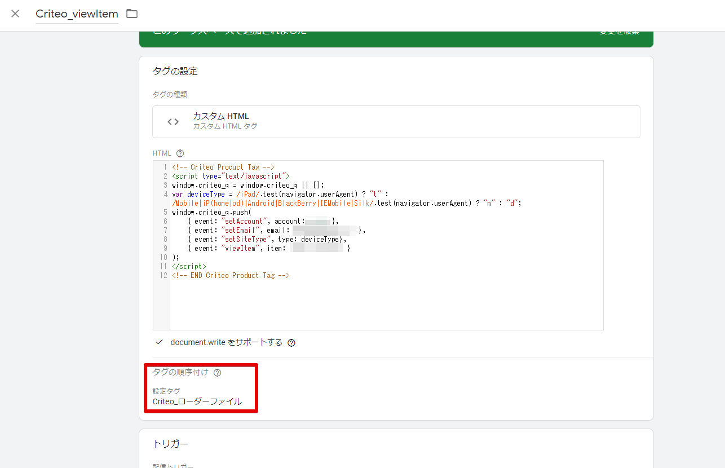The image size is (725, 468).
Task: Place cursor on the Criteo Product Tag comment line
Action: click(223, 167)
